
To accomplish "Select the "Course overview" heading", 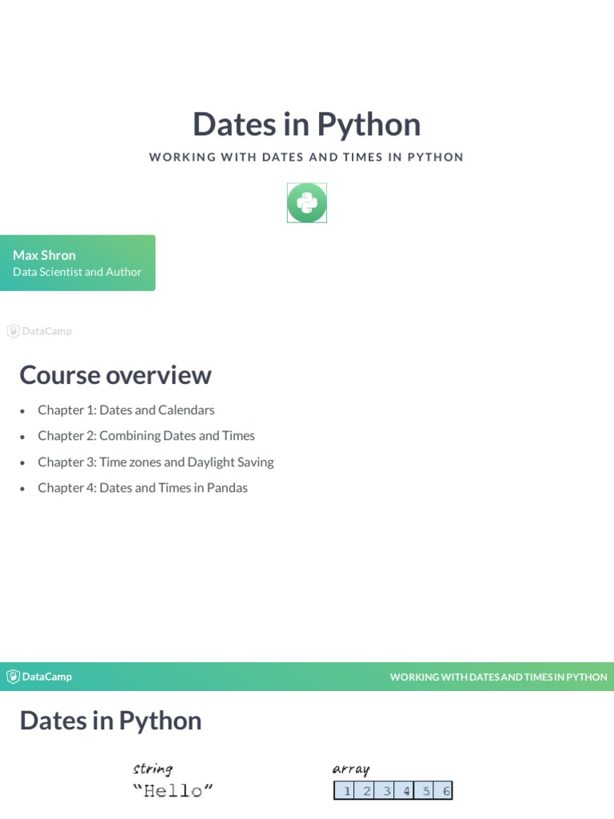I will (115, 375).
